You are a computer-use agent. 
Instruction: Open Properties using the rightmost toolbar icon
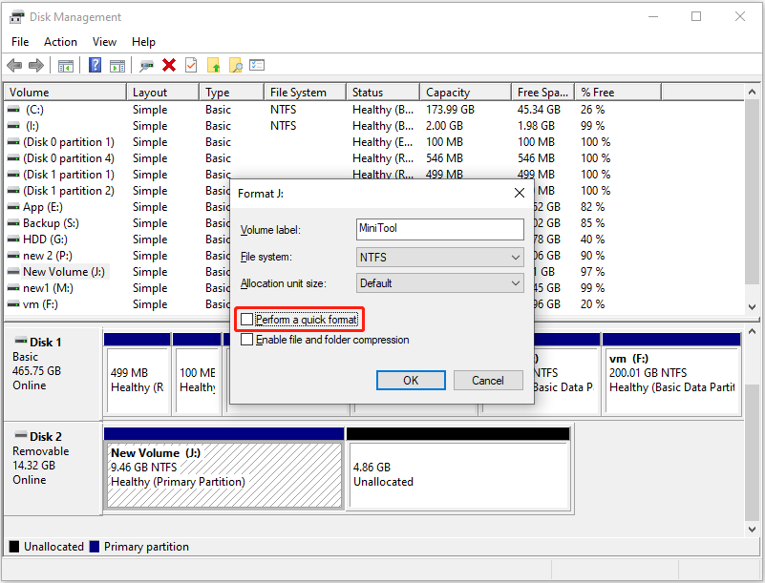click(x=258, y=65)
